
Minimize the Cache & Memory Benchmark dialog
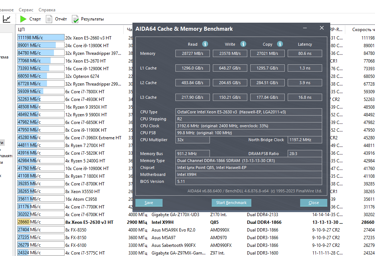pos(305,28)
